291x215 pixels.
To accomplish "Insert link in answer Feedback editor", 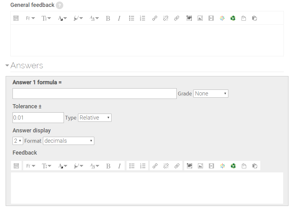I will point(155,166).
